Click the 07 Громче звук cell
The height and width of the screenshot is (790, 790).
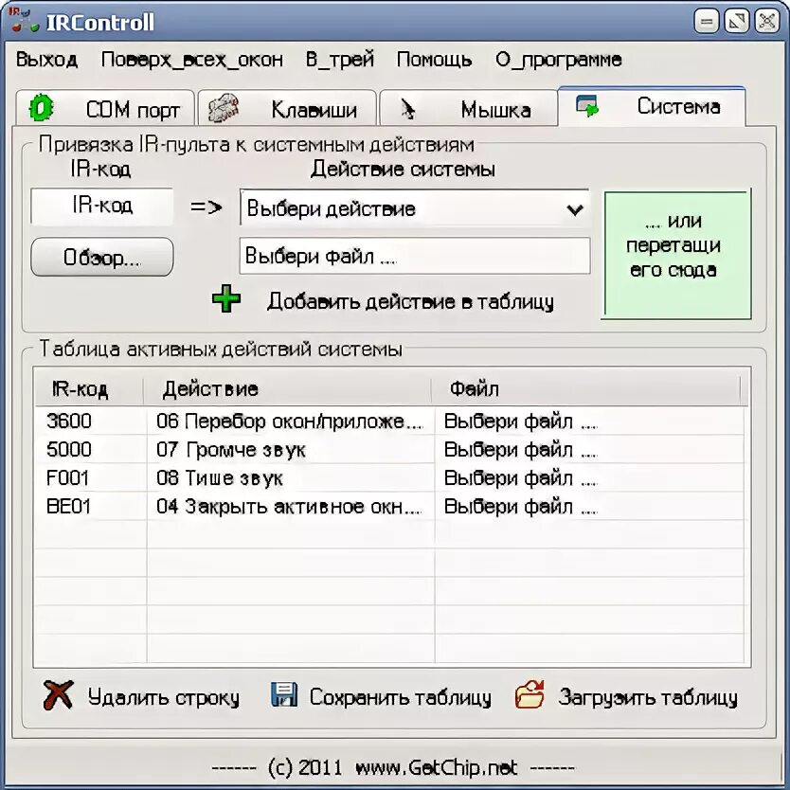pyautogui.click(x=290, y=449)
